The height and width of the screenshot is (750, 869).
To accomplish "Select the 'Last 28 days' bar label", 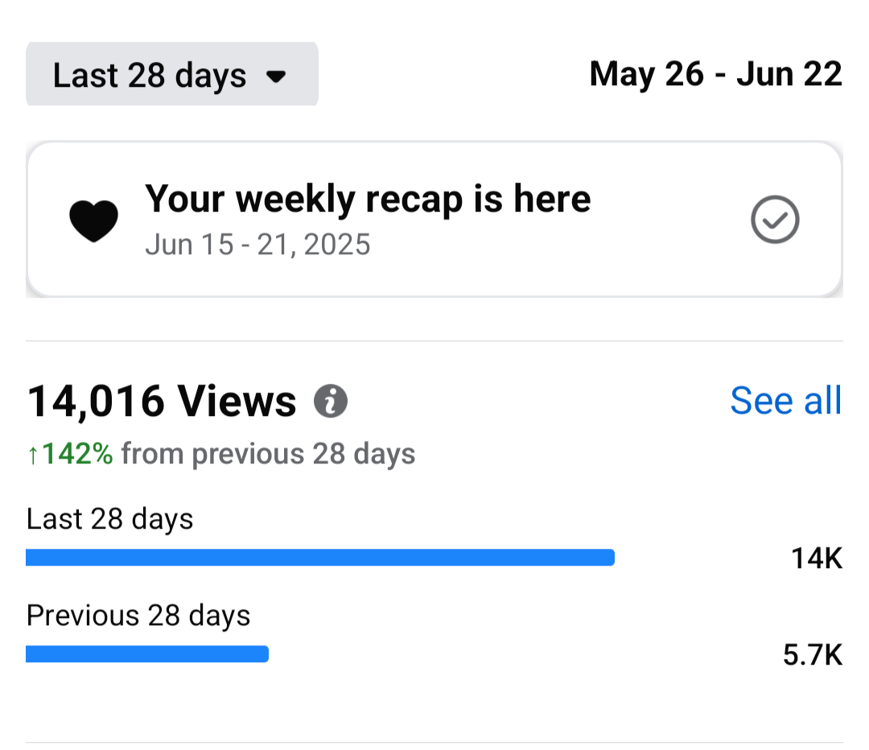I will [x=109, y=519].
